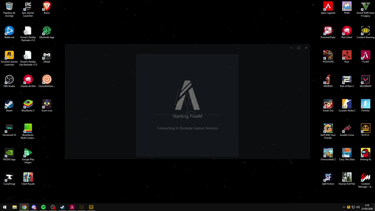Expand the hidden system tray icons
The width and height of the screenshot is (375, 211).
click(x=344, y=207)
